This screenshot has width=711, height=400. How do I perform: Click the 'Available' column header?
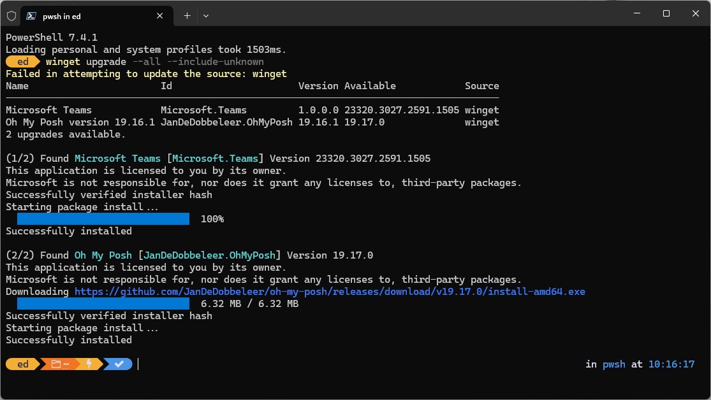click(370, 86)
